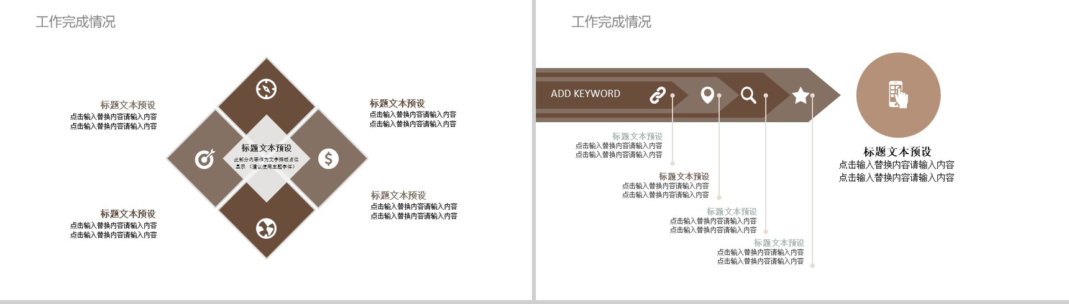
Task: Select first 标题文本预设 label under link icon
Action: point(637,136)
